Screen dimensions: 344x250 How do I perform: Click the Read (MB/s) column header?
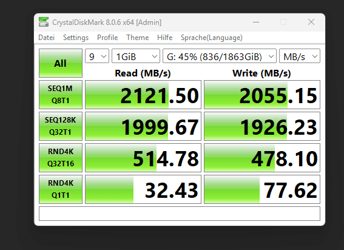(143, 73)
